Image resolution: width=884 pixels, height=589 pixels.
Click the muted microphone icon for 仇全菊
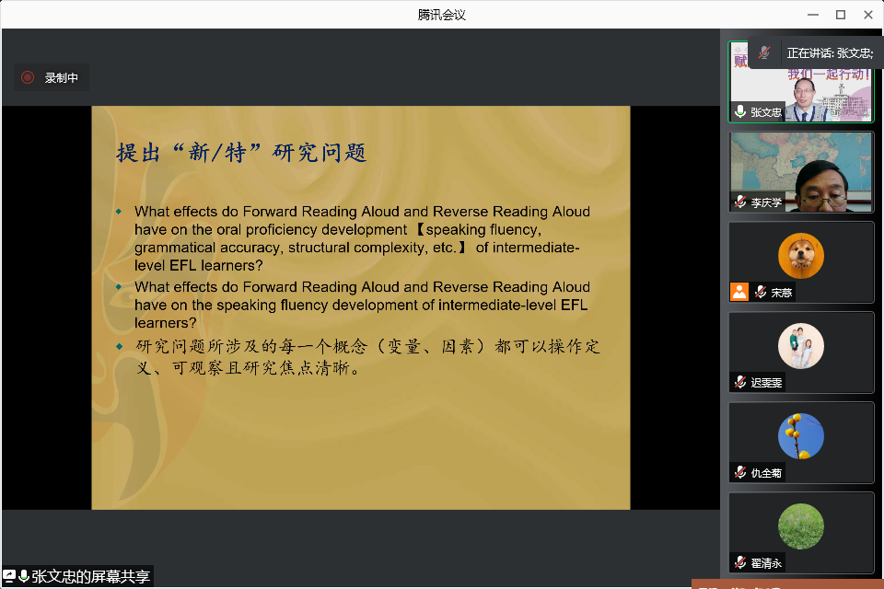pyautogui.click(x=740, y=472)
